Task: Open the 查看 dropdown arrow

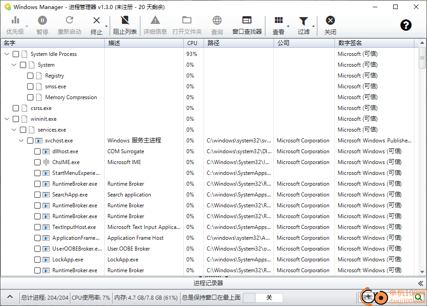Action: (288, 26)
